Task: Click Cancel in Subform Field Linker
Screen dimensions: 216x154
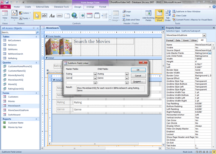Action: pos(138,76)
